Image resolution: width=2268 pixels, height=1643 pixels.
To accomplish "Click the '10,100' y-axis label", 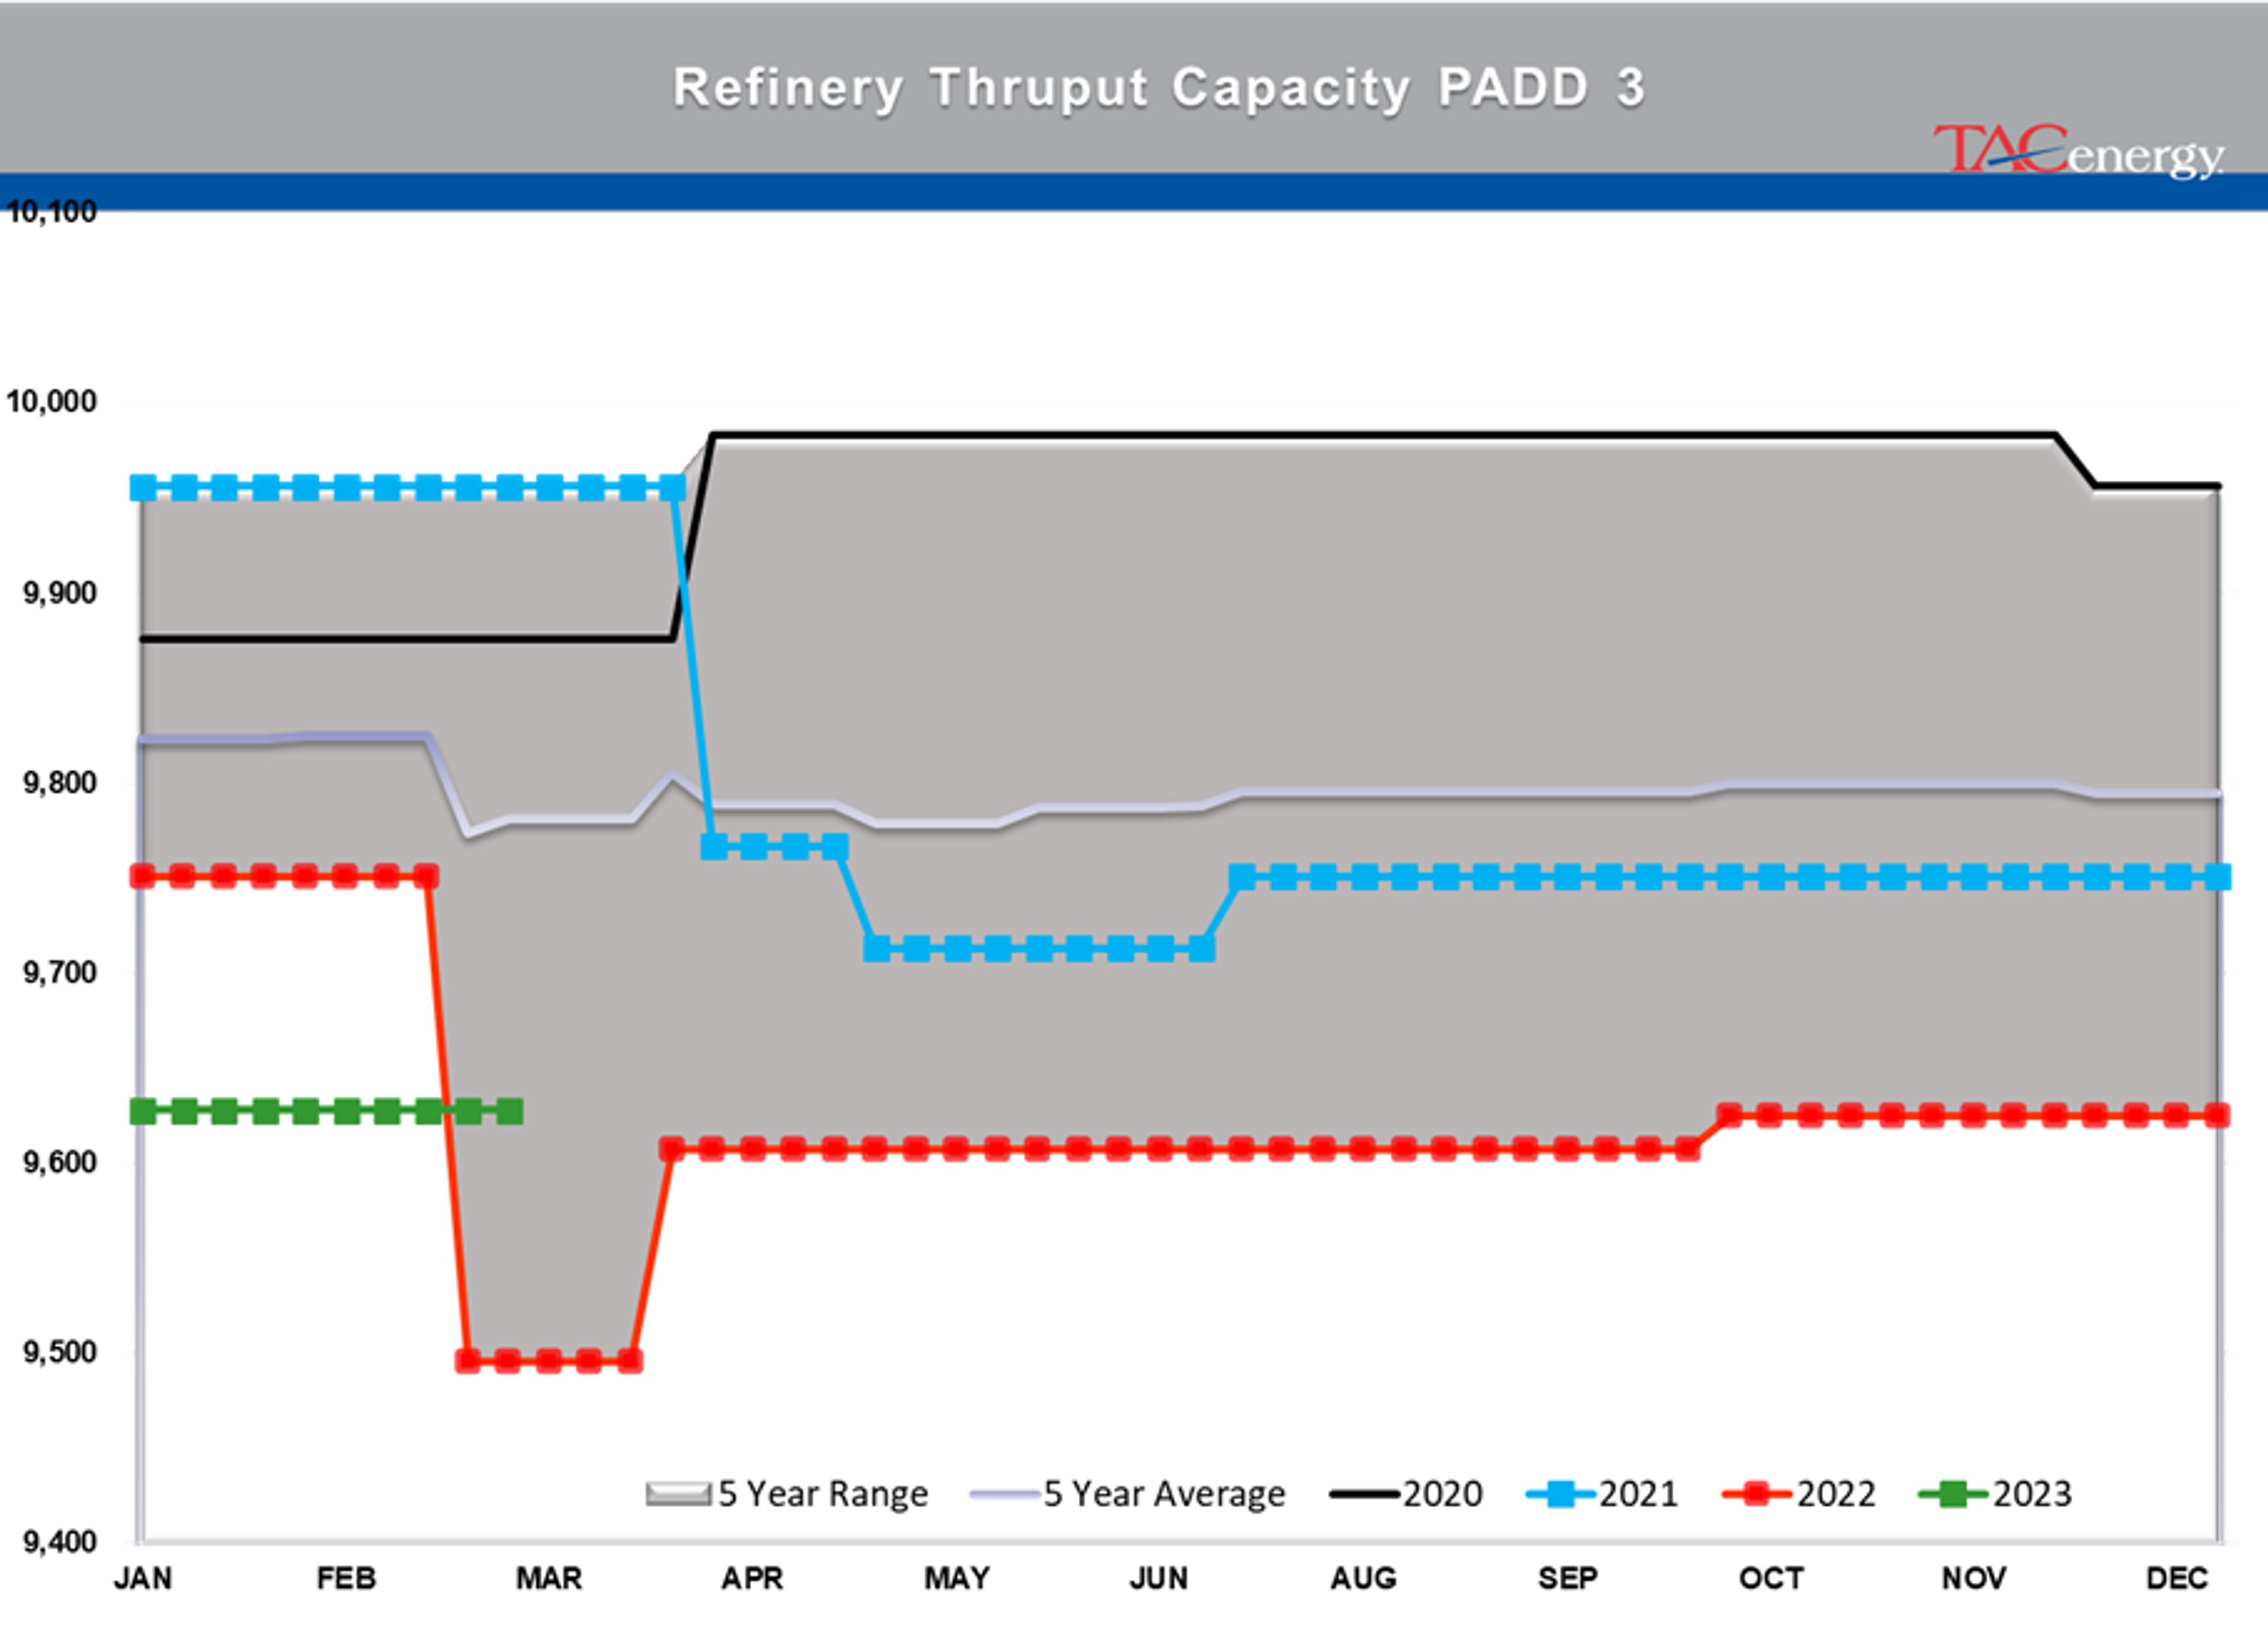I will pyautogui.click(x=52, y=212).
